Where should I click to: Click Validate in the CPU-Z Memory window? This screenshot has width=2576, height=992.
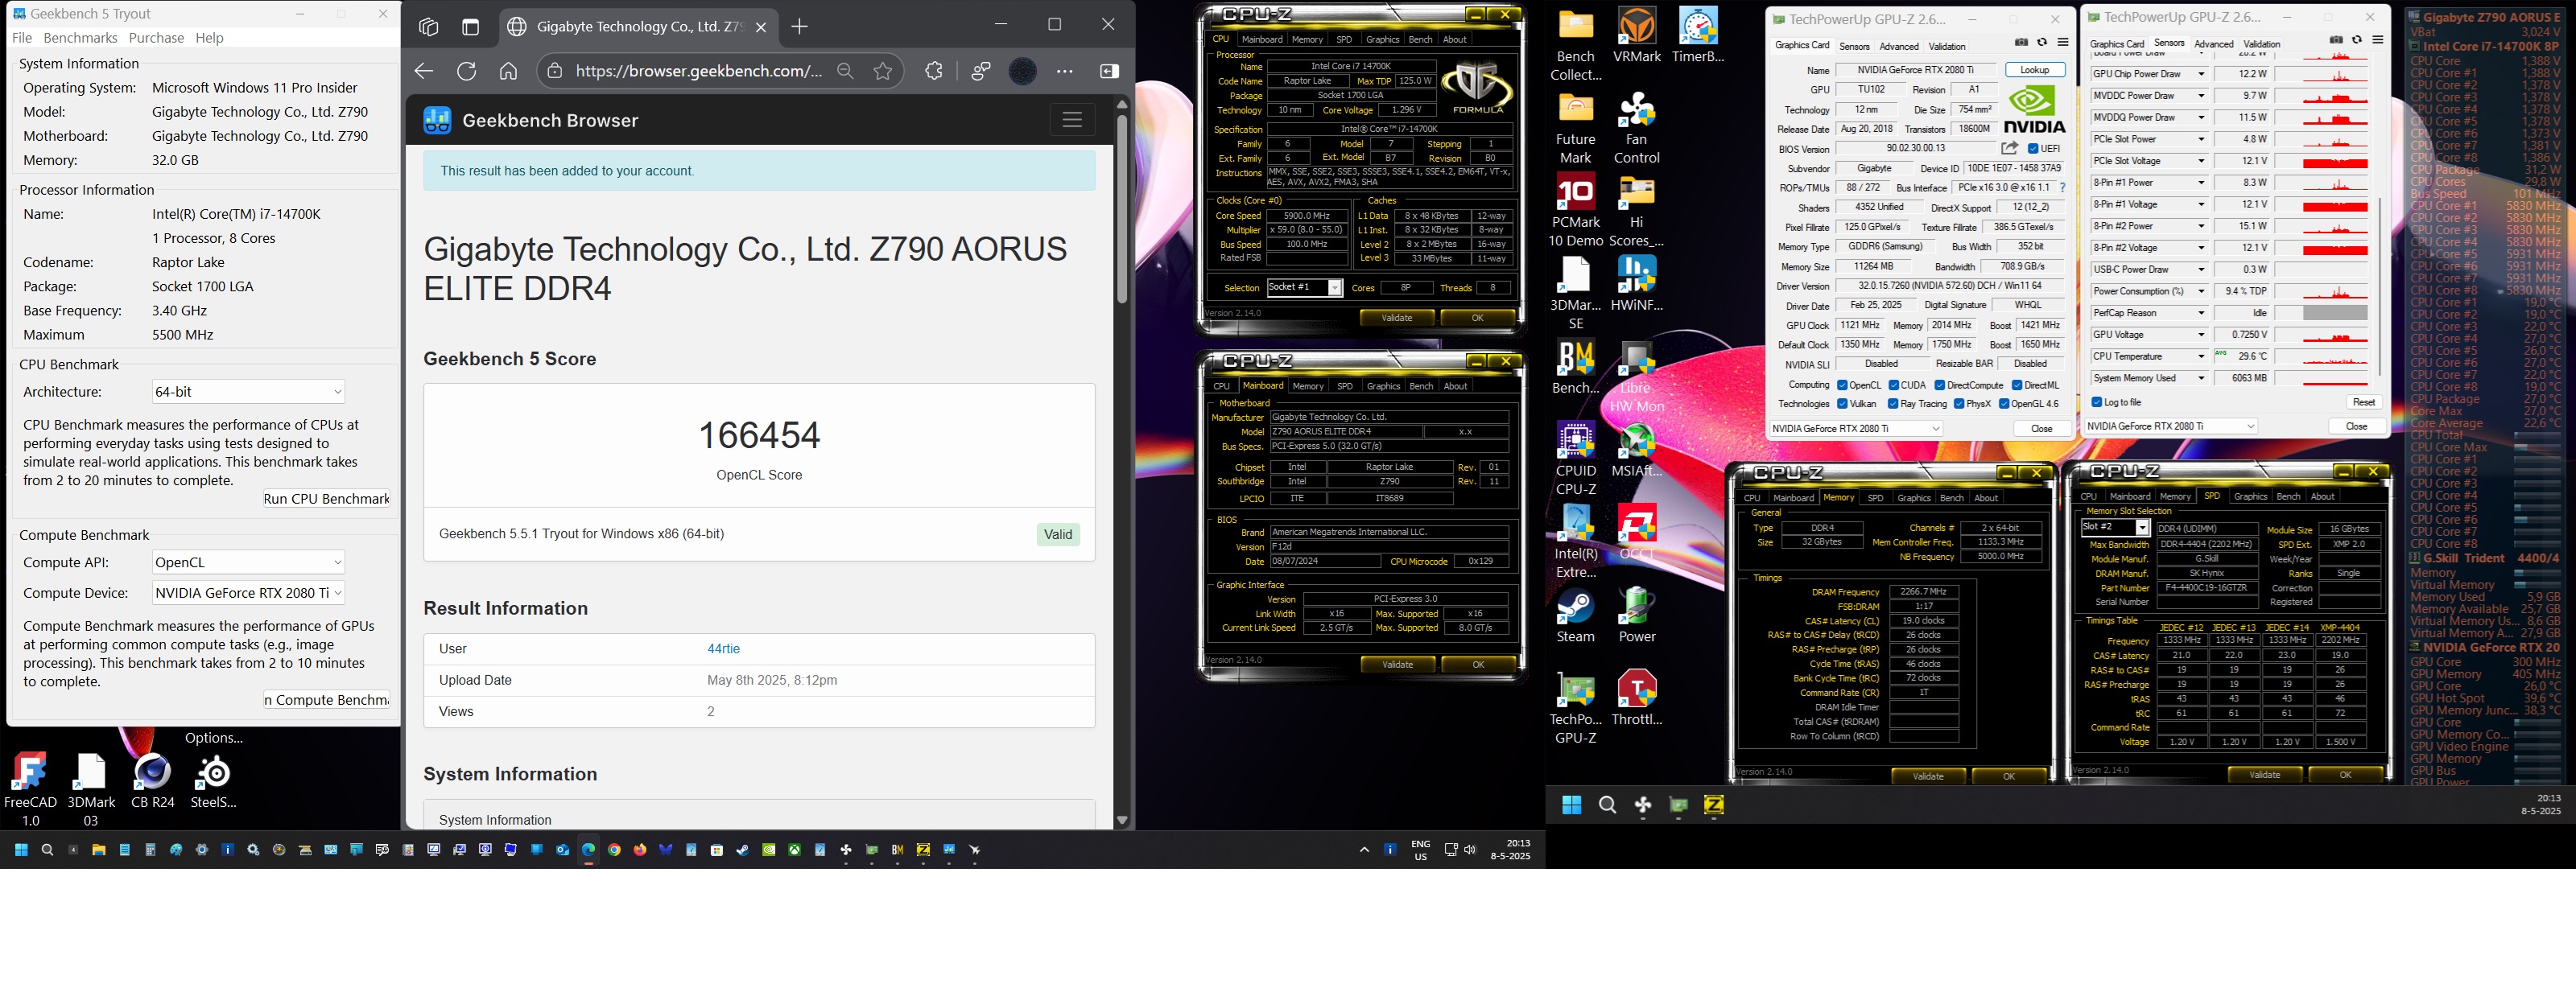click(x=1928, y=776)
